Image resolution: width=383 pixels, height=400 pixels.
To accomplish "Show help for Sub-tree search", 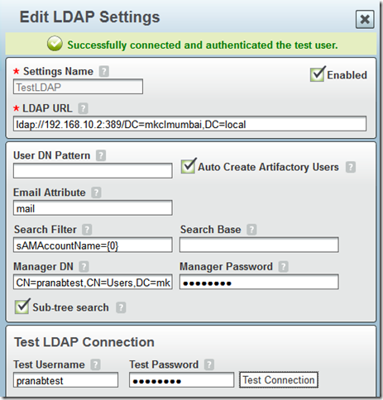I will [121, 307].
